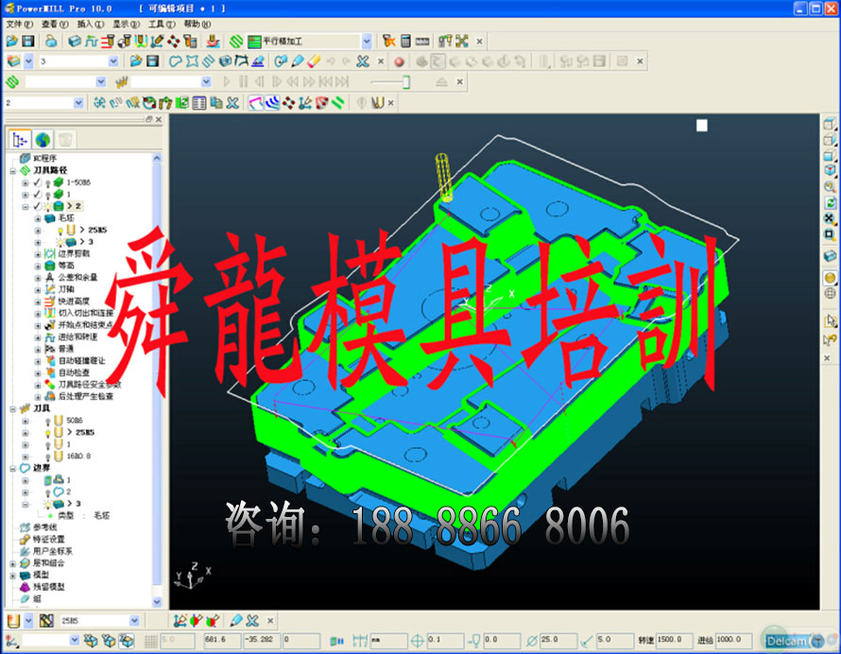Toggle the light bulb of tool 50R6

[x=47, y=421]
